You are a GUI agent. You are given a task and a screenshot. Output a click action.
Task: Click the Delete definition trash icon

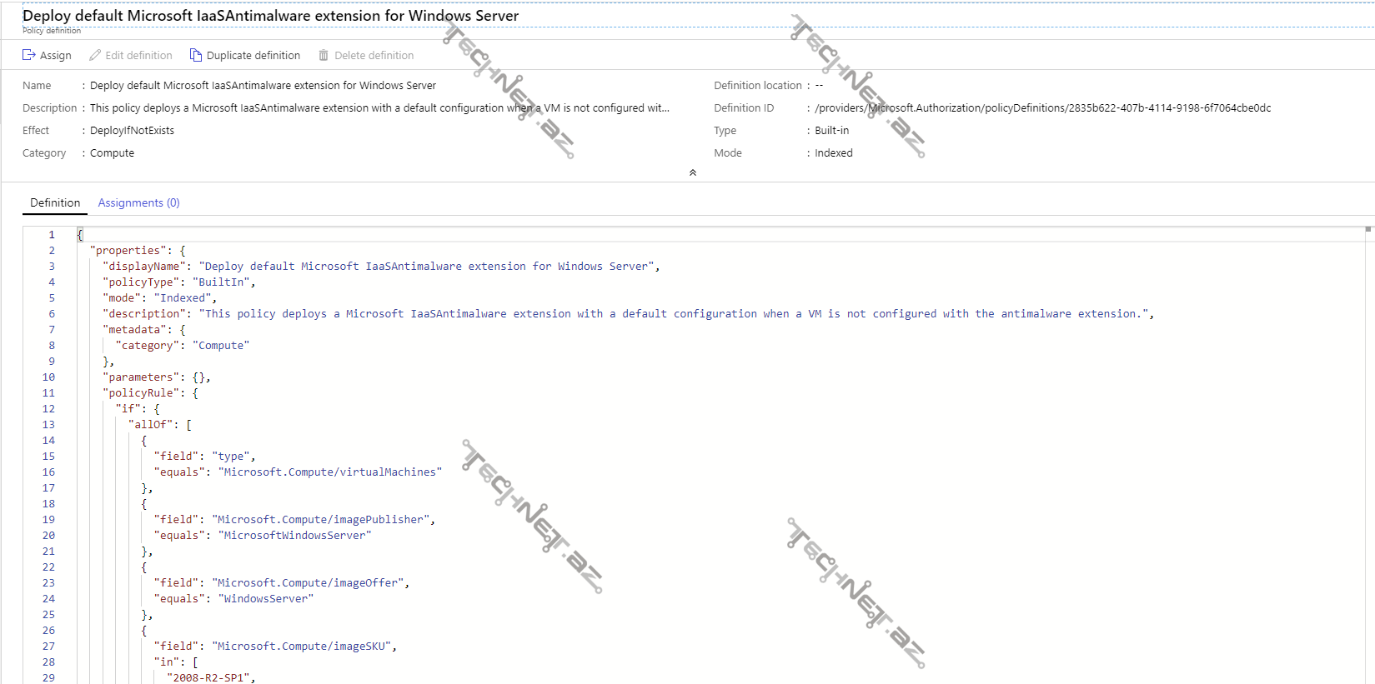324,55
